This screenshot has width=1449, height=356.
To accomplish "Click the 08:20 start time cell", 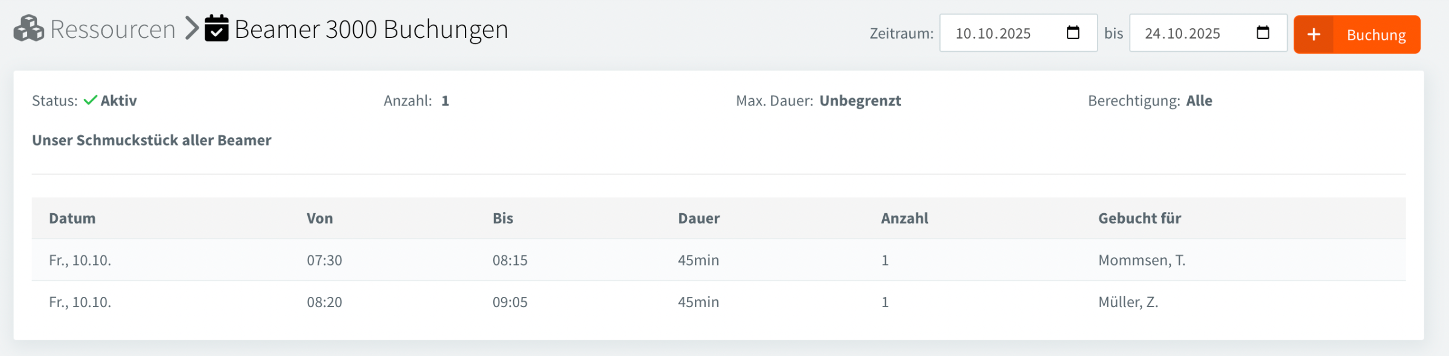I will coord(324,302).
